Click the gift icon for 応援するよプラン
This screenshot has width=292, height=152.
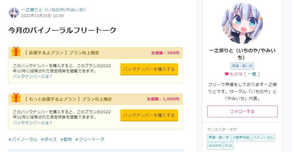point(16,52)
